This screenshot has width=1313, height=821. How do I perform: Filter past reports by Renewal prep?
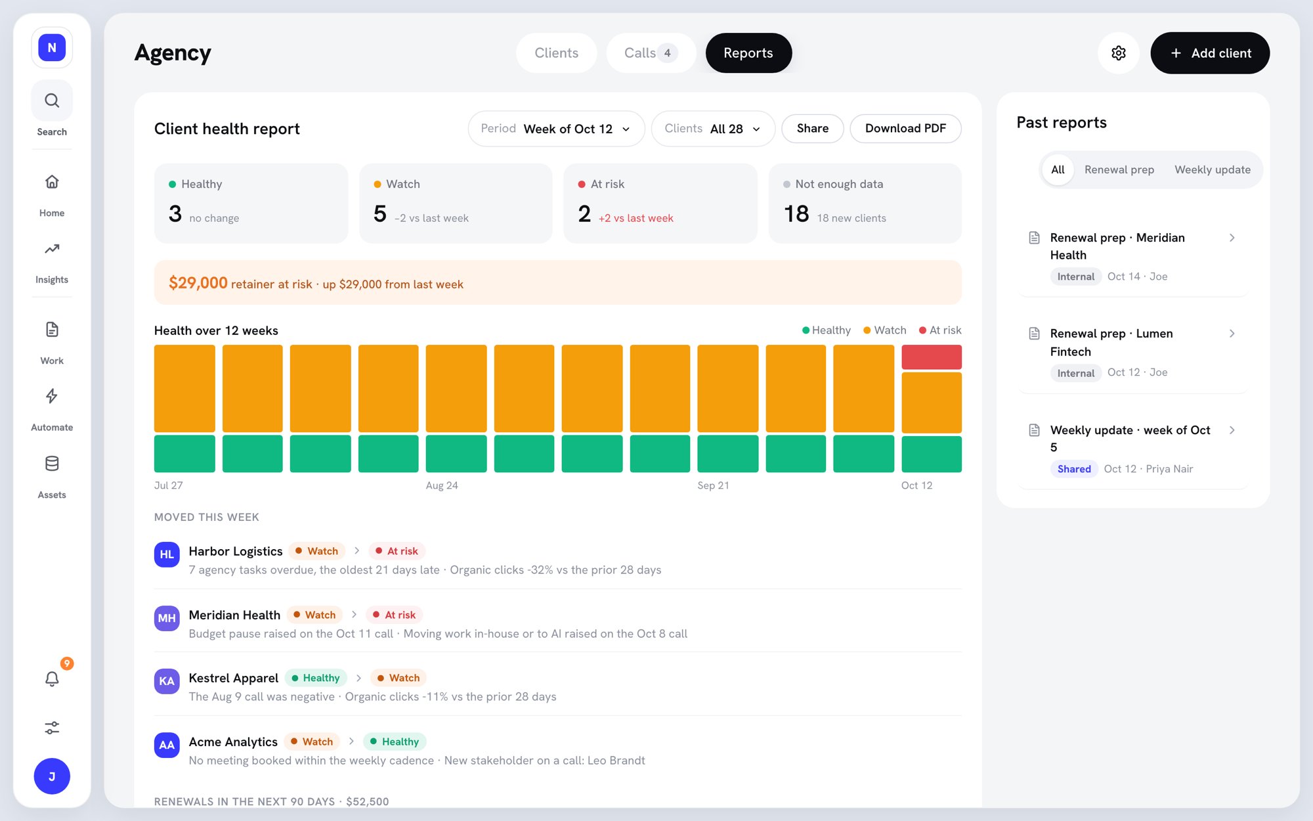coord(1119,169)
